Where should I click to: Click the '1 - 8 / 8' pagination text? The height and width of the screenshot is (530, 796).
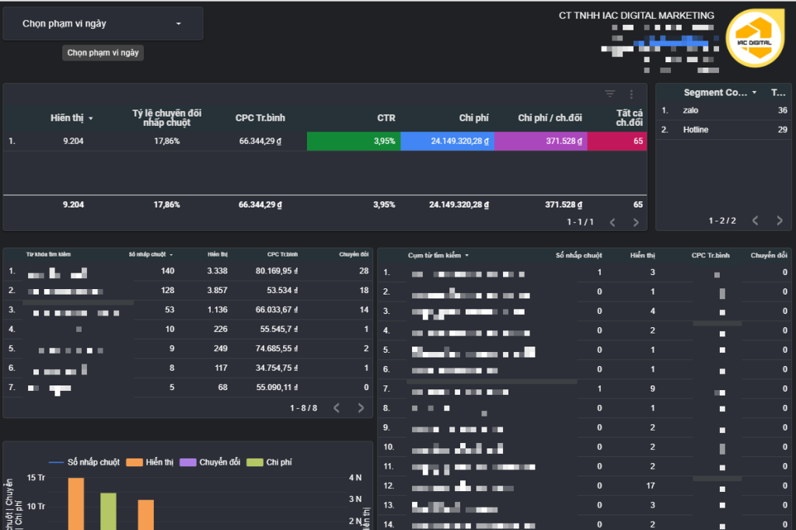(304, 408)
